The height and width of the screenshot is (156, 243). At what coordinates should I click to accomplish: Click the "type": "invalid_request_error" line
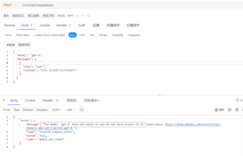(50, 132)
